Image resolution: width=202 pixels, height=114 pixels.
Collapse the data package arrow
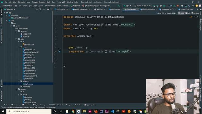pyautogui.click(x=16, y=39)
